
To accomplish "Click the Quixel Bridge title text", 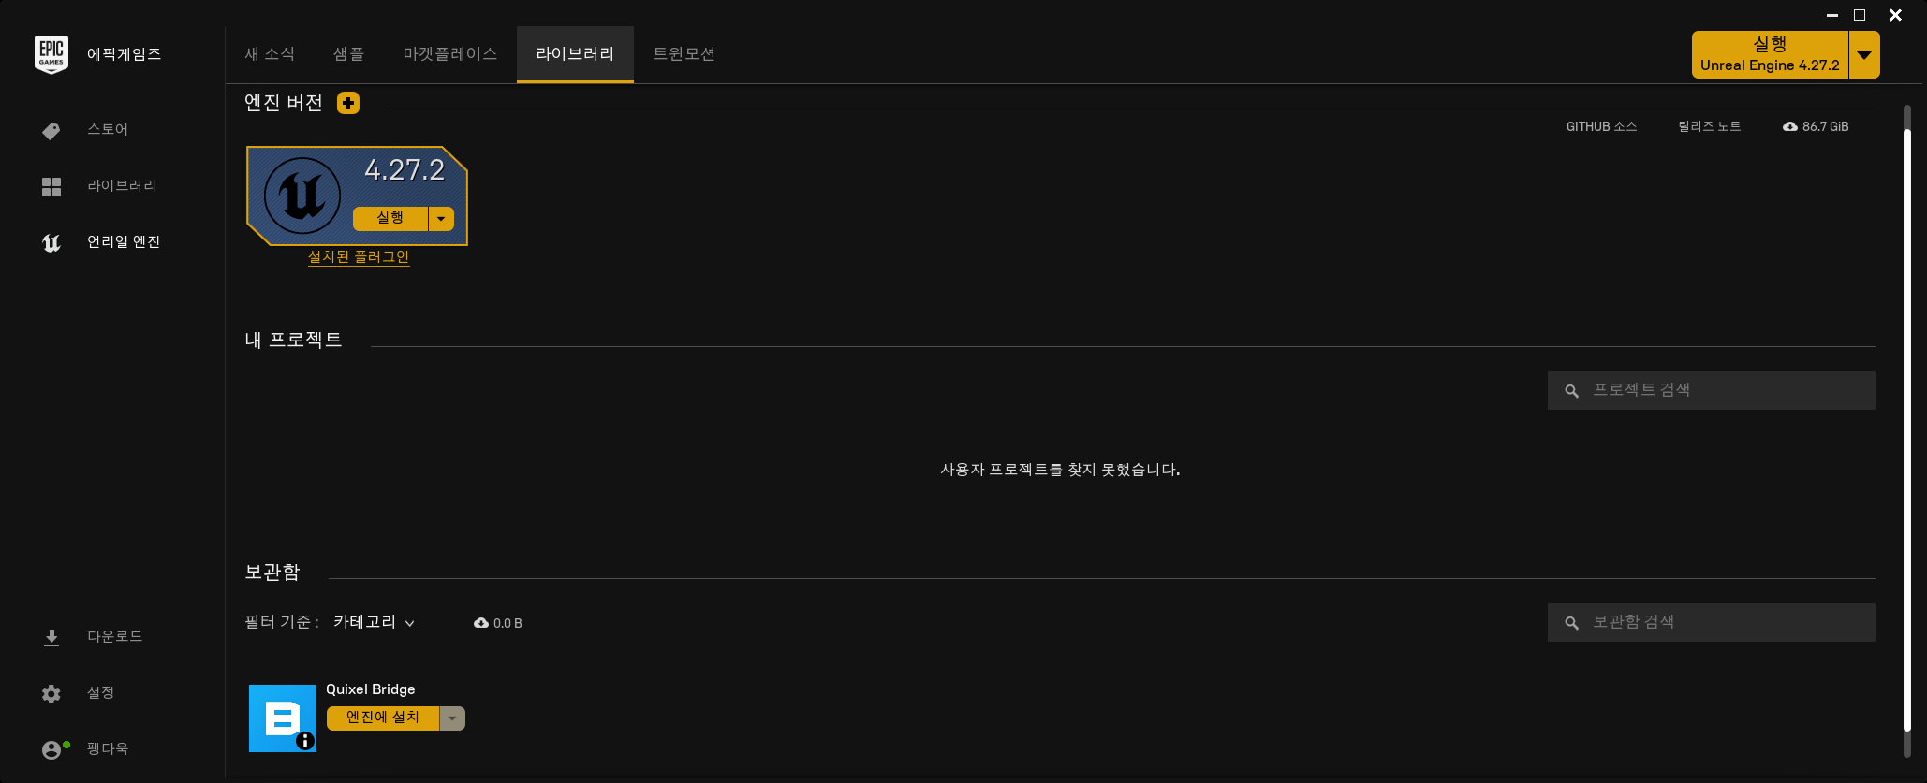I will pyautogui.click(x=371, y=689).
